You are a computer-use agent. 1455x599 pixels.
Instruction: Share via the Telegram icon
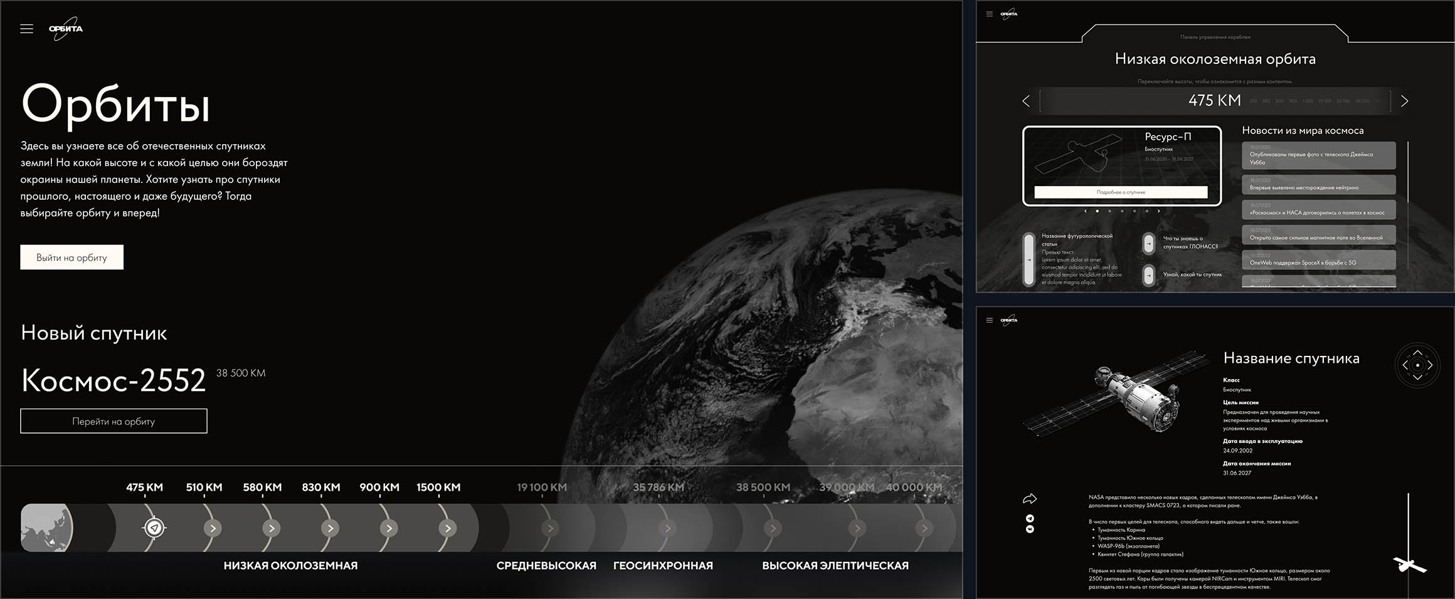point(1030,518)
